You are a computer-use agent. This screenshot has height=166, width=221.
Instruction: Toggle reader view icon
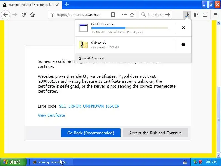tap(113, 15)
